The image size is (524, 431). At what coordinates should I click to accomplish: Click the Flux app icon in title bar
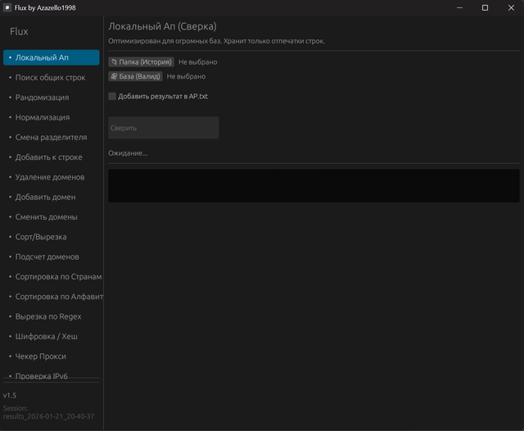tap(7, 7)
